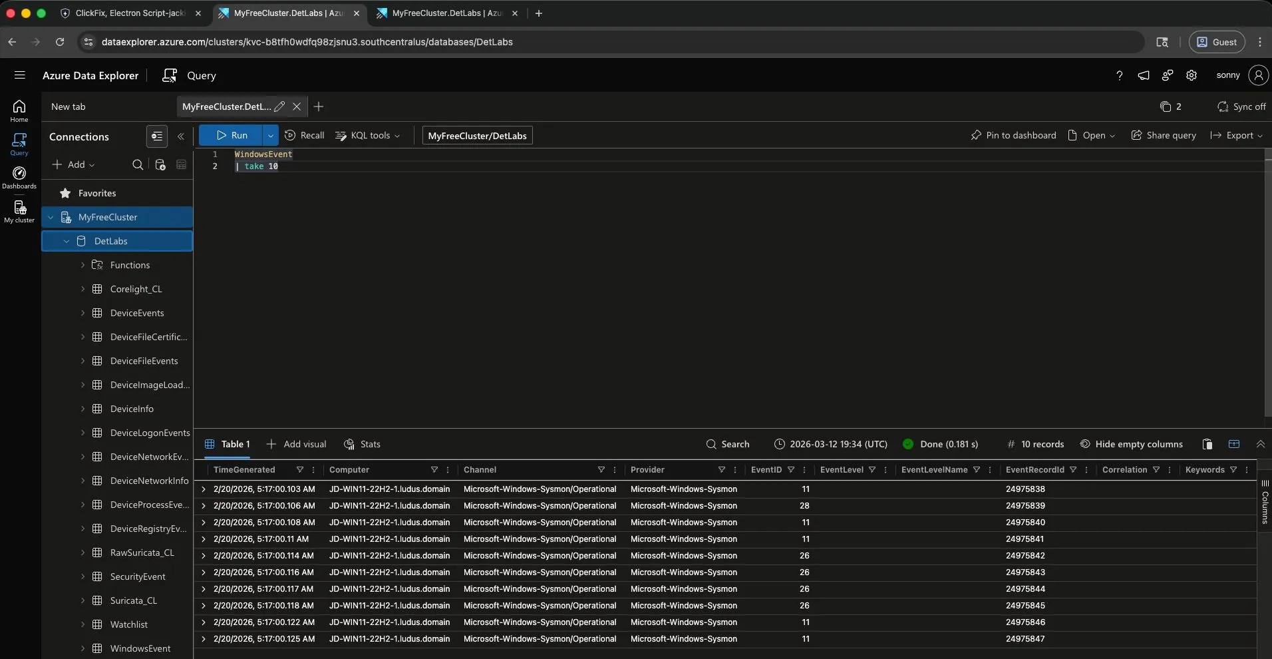Open the Add connection dropdown

(73, 164)
